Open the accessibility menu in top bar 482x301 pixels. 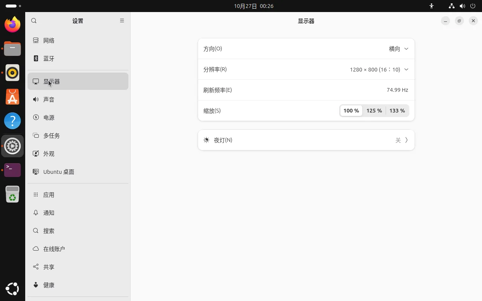point(432,6)
